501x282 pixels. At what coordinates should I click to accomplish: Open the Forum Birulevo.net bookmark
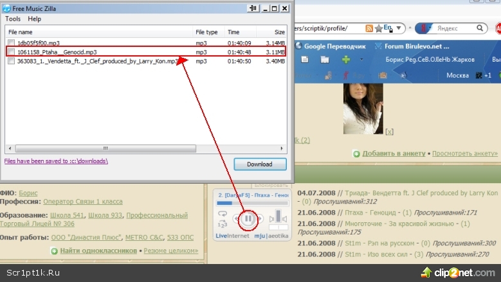tap(412, 46)
